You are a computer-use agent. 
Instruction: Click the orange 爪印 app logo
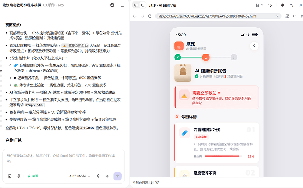[x=179, y=46]
